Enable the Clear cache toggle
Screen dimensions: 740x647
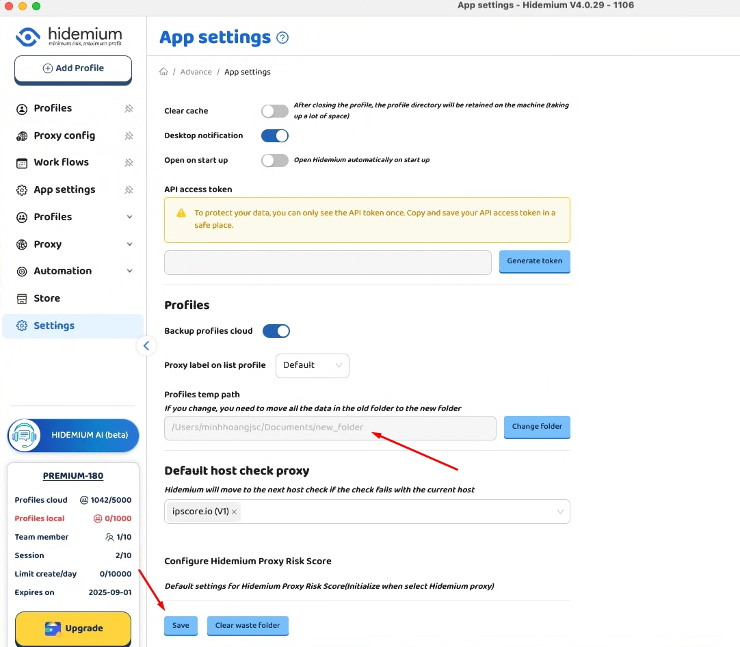(x=275, y=111)
